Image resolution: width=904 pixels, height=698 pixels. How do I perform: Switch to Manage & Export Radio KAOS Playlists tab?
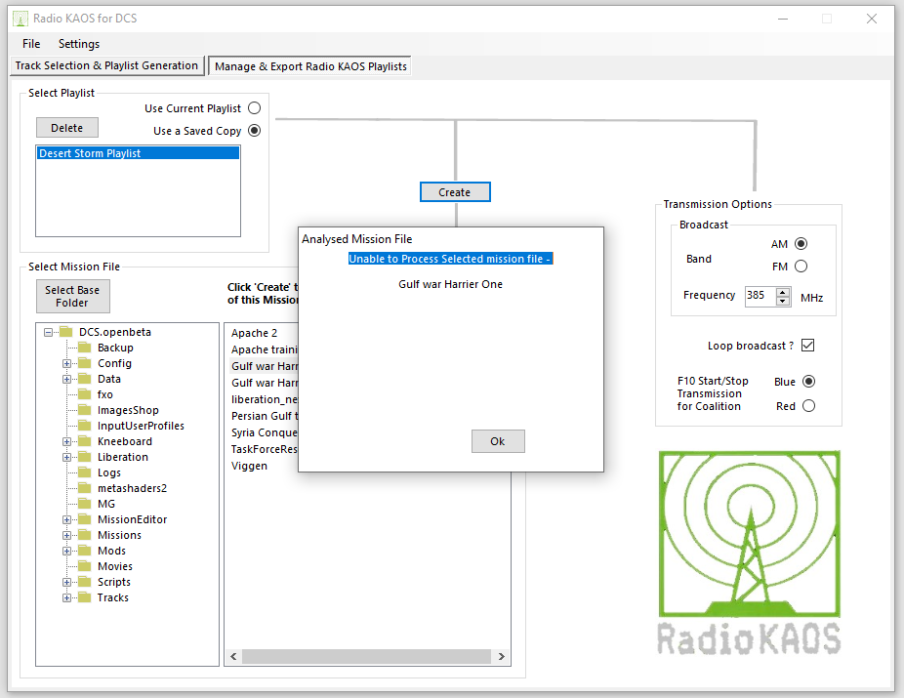[x=310, y=66]
